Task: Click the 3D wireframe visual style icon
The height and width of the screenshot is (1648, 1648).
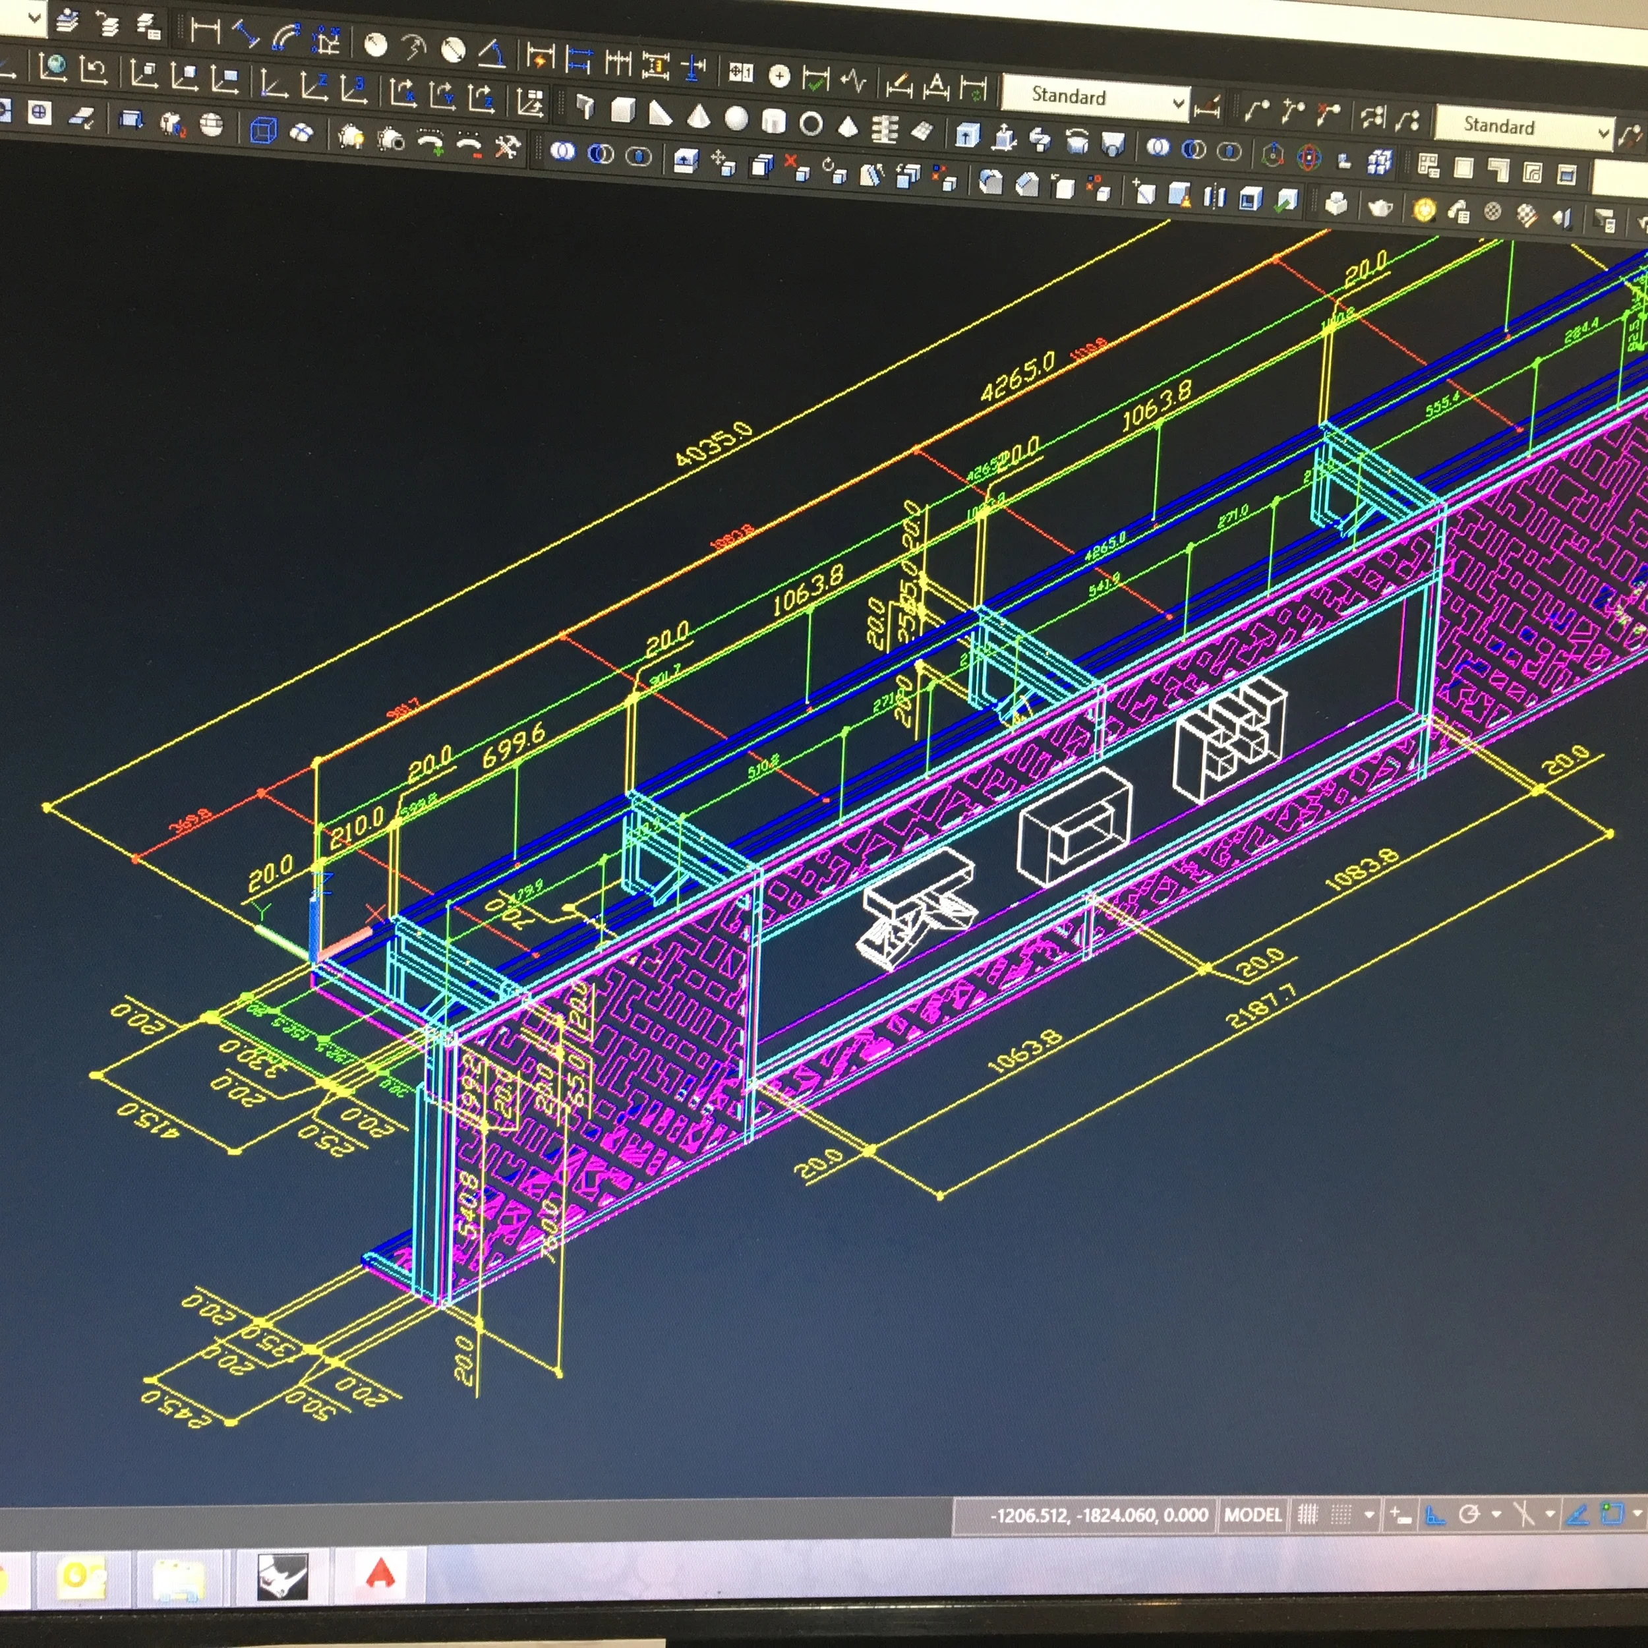Action: point(264,130)
